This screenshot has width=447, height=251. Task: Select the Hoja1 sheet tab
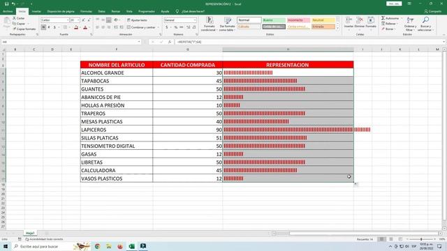click(x=30, y=233)
